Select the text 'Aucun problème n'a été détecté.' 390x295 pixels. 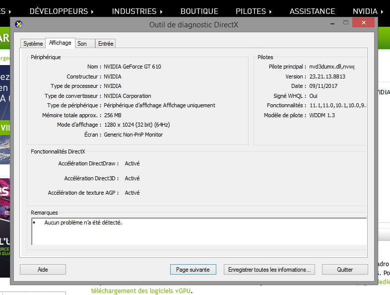click(83, 222)
